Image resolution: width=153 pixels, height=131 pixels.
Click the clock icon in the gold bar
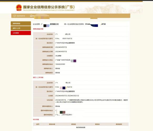[15, 16]
